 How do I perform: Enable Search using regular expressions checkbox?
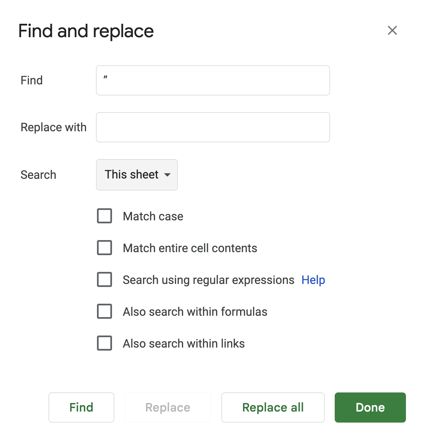tap(105, 280)
